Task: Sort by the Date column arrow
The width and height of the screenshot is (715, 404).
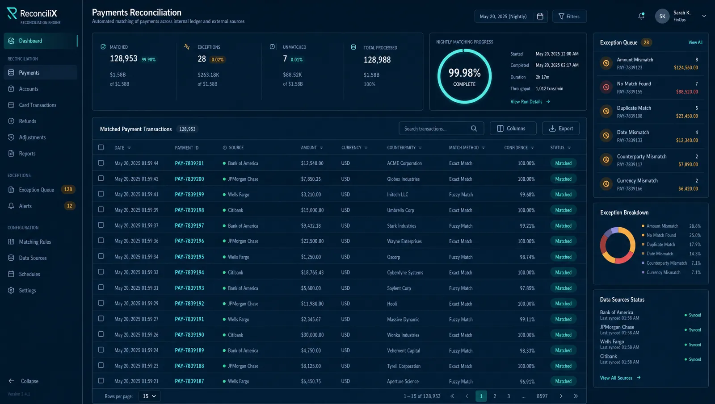Action: [129, 148]
